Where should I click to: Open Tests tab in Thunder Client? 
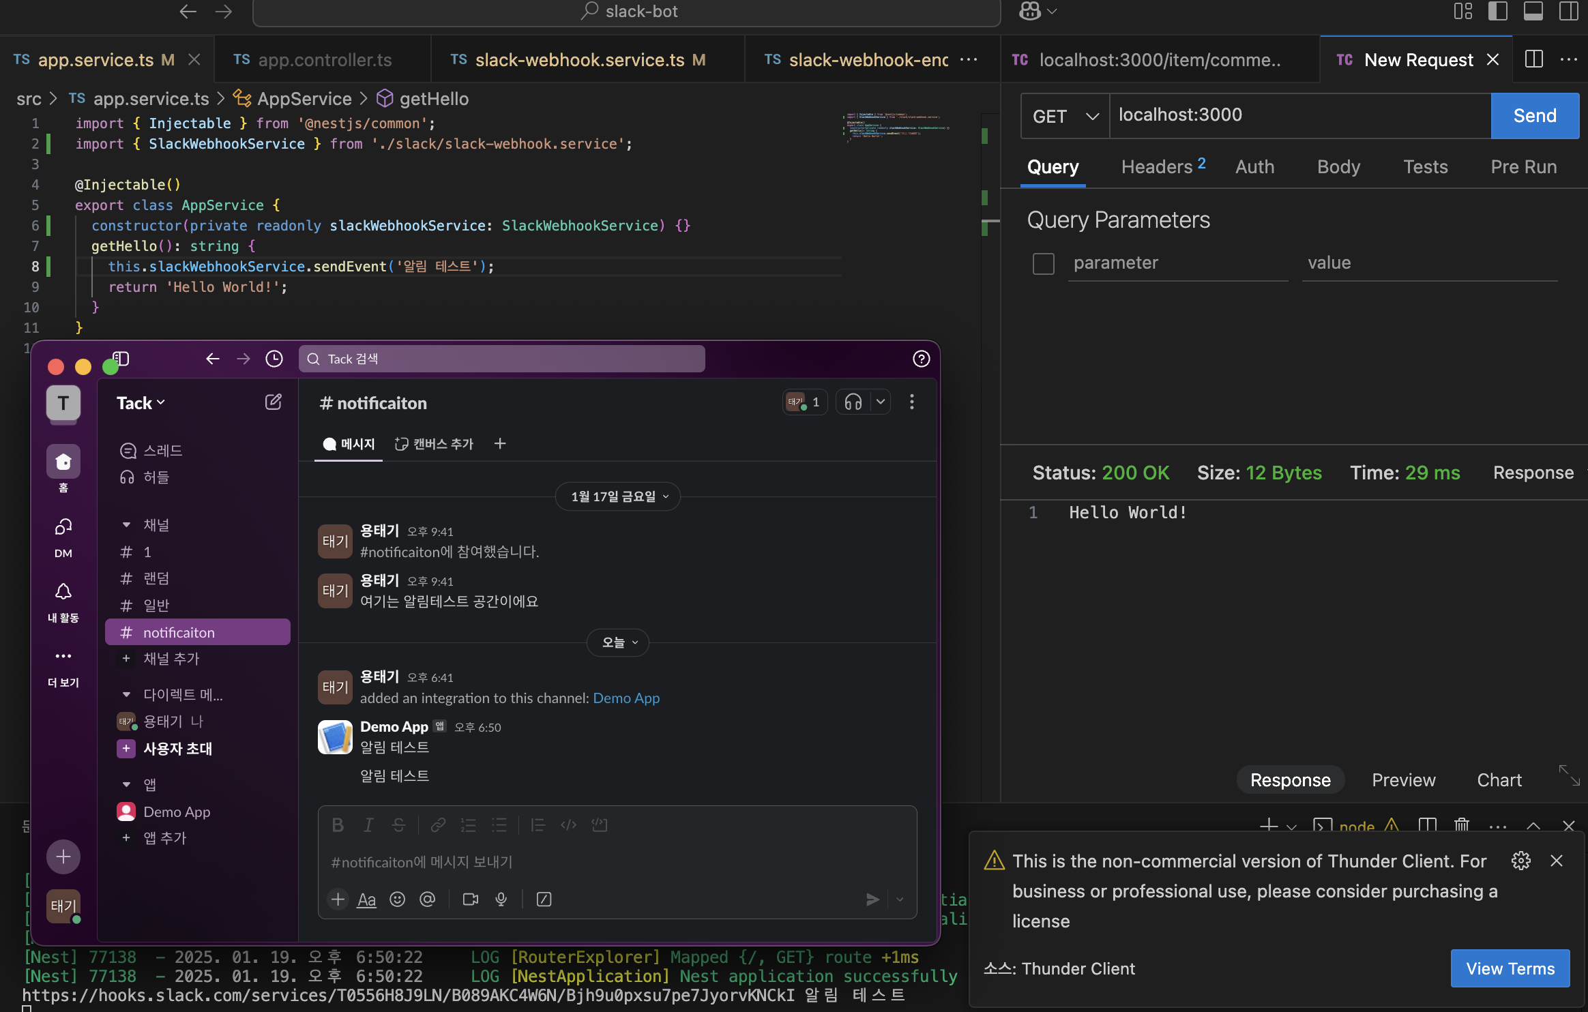(1425, 166)
